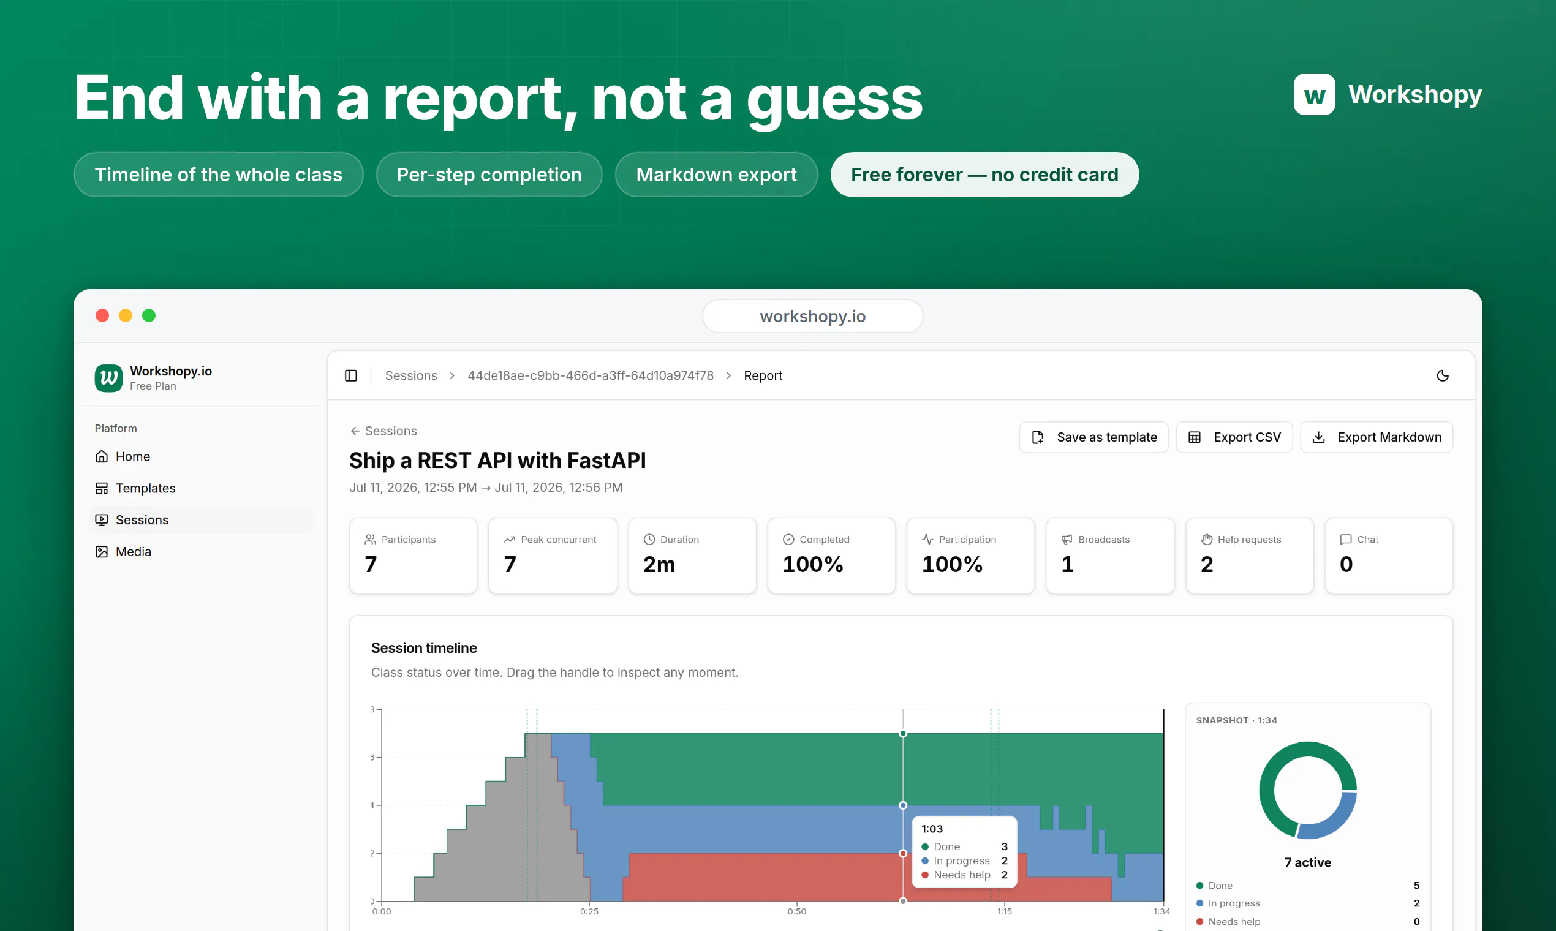Click the Report breadcrumb
Viewport: 1556px width, 931px height.
click(763, 376)
